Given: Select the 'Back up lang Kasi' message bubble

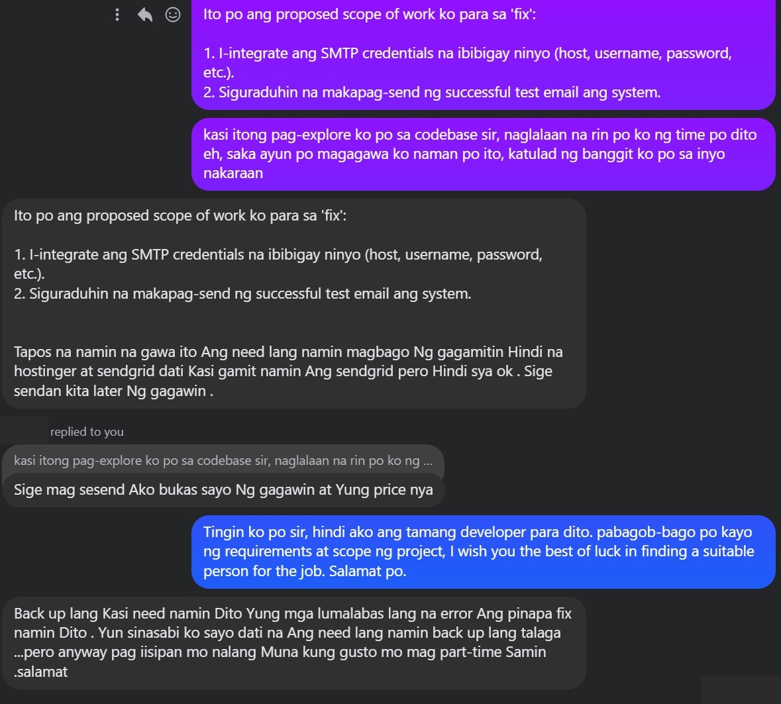Looking at the screenshot, I should click(293, 642).
